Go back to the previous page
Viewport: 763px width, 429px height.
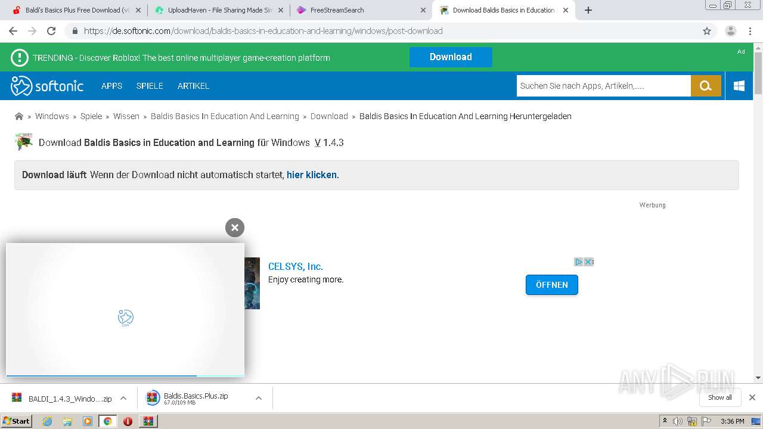[13, 31]
